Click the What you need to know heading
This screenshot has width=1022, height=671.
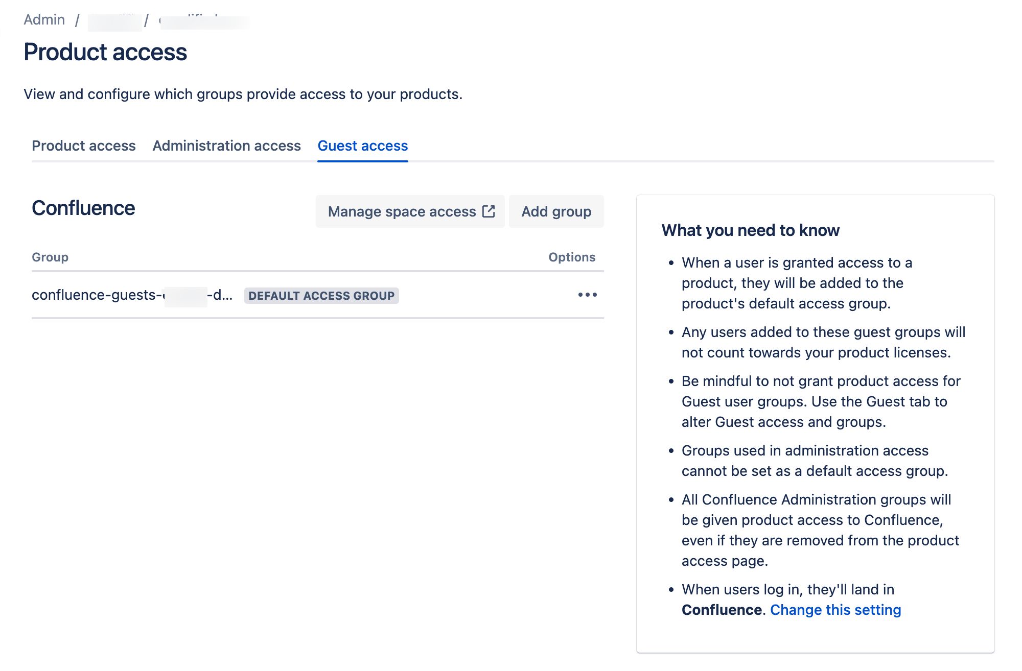750,230
